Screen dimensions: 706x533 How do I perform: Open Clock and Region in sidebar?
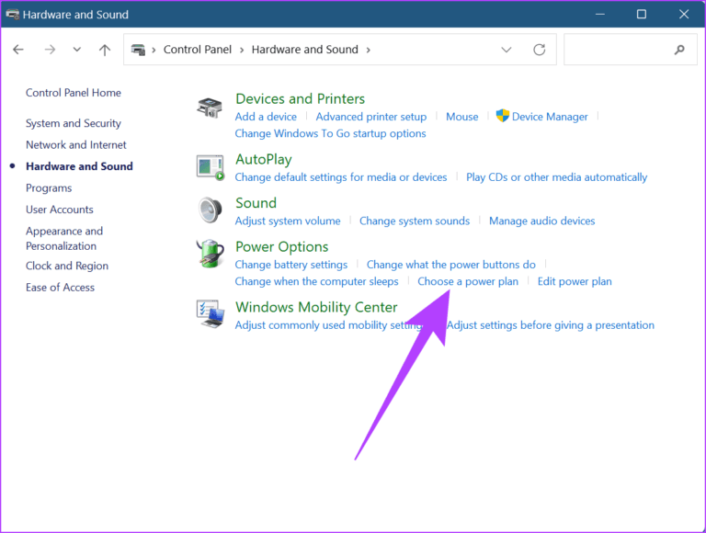67,266
